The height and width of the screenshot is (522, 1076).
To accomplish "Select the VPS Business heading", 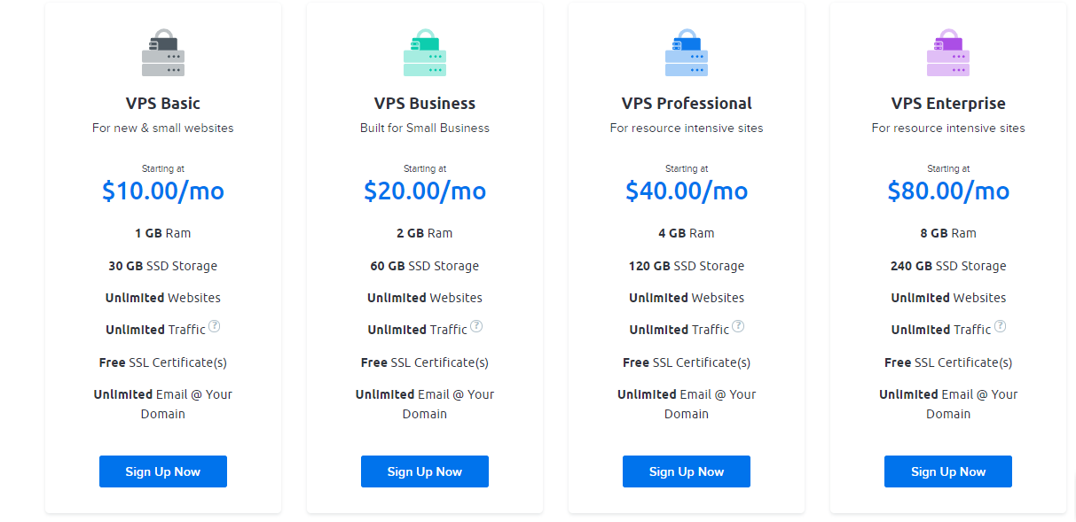I will (425, 104).
